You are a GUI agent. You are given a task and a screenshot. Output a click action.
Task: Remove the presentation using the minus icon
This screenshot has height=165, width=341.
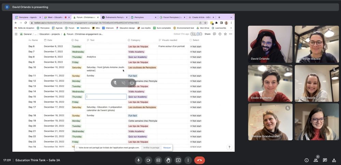coord(132,83)
